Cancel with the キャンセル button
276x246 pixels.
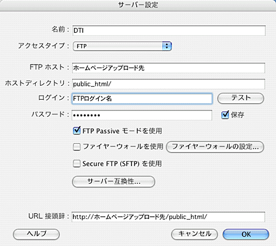[194, 234]
